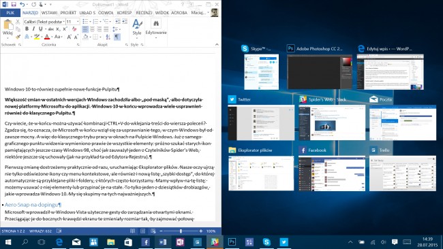Image resolution: width=443 pixels, height=249 pixels.
Task: Select the Adobe Photoshop CC window thumbnail
Action: (x=320, y=71)
